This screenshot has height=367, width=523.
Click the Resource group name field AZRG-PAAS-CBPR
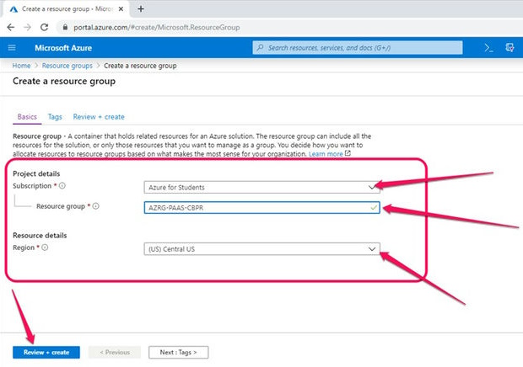pyautogui.click(x=261, y=208)
